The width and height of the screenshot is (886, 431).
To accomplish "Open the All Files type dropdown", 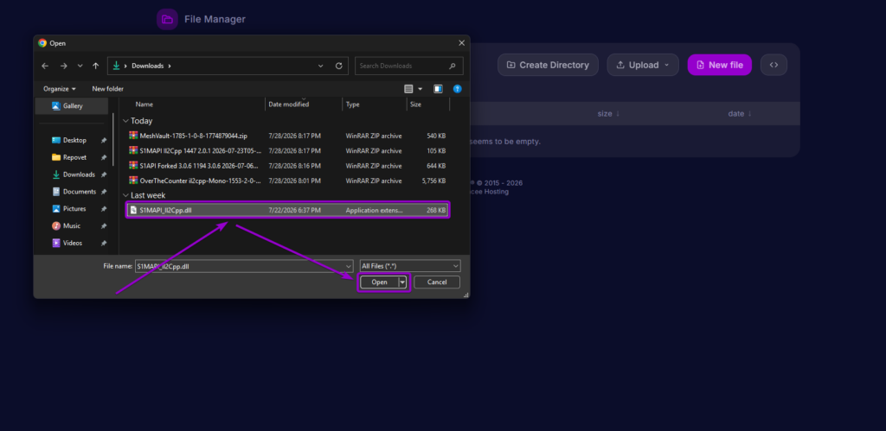I will (x=410, y=266).
